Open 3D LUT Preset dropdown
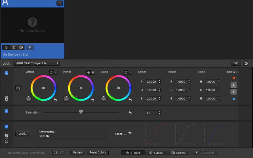The width and height of the screenshot is (253, 158). click(x=119, y=134)
